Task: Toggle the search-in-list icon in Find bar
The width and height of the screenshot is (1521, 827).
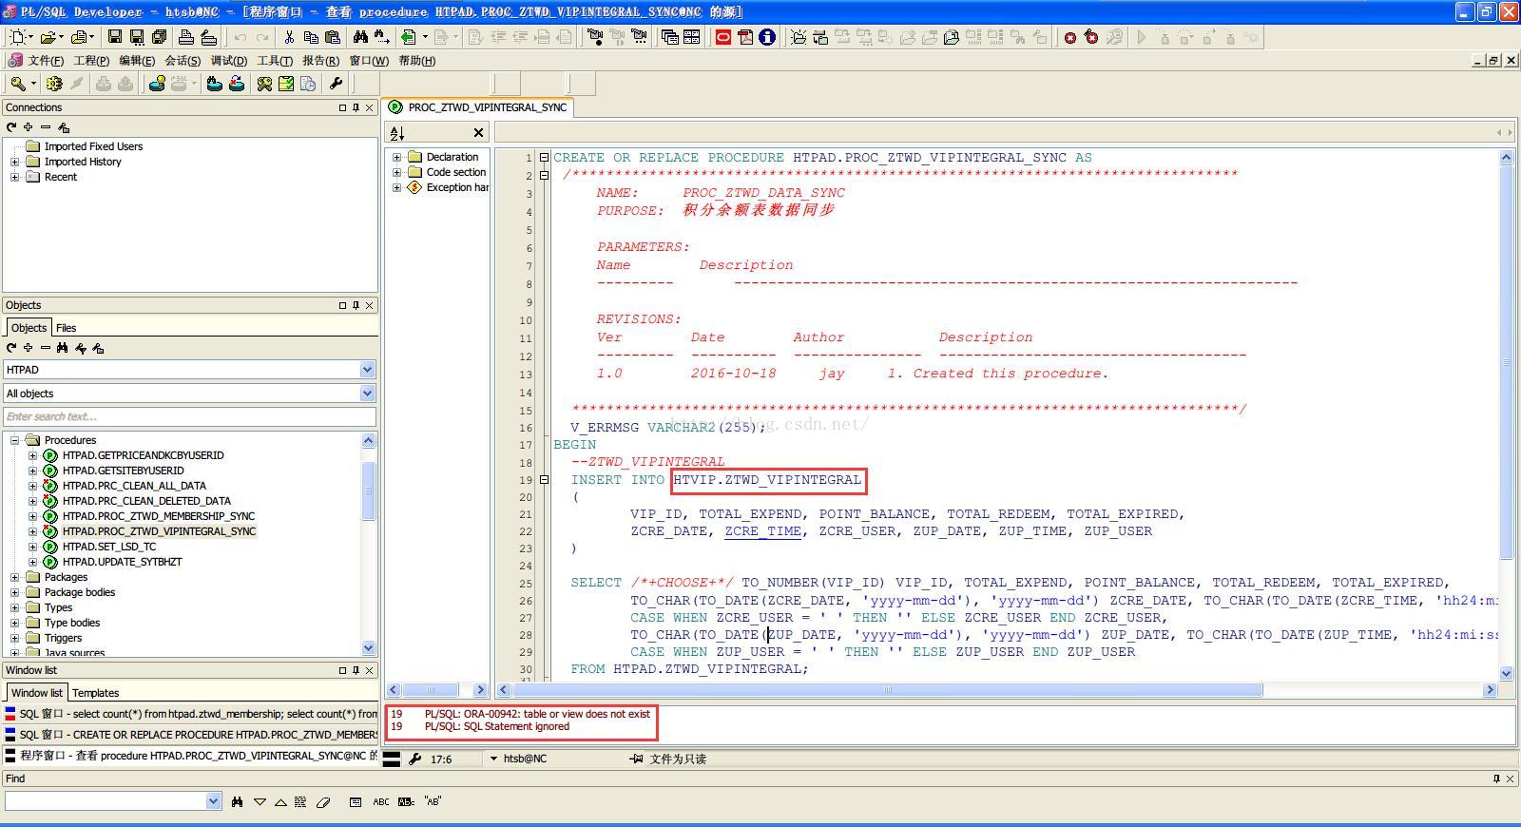Action: tap(355, 802)
